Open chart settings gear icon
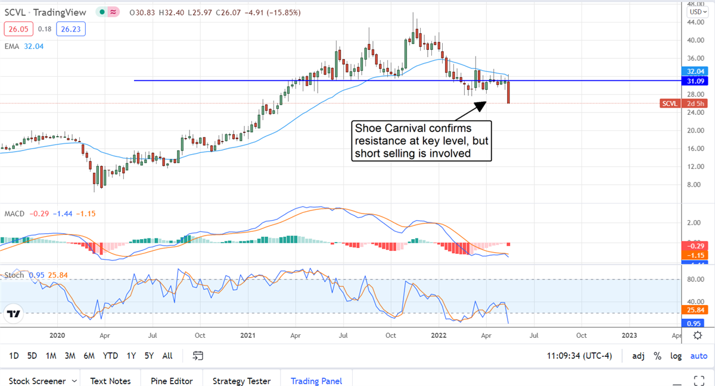The image size is (715, 386). click(697, 335)
